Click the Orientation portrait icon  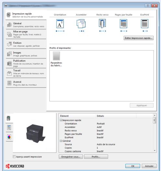tap(60, 24)
